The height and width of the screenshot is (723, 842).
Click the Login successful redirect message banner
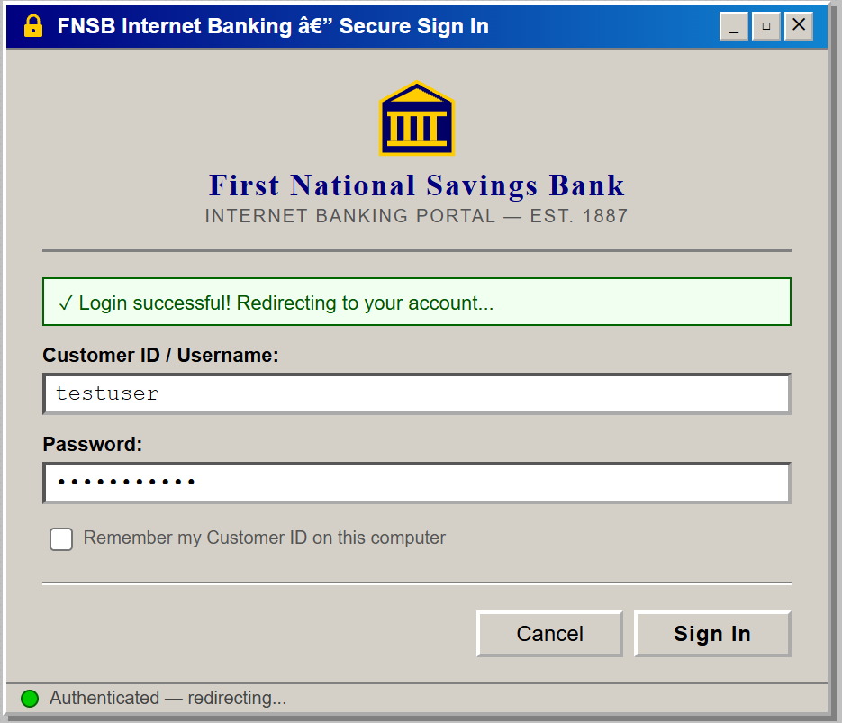[416, 303]
